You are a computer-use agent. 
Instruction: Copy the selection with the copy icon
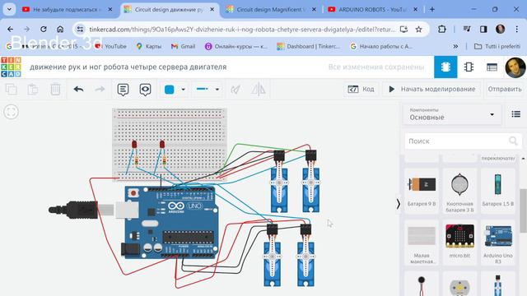11,90
